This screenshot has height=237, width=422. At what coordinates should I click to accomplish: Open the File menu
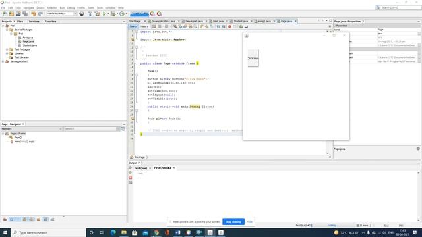pyautogui.click(x=3, y=8)
